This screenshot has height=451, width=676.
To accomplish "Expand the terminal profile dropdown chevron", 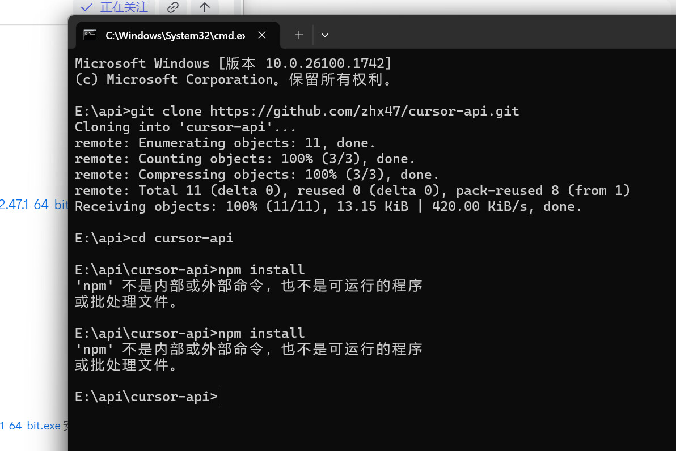I will (325, 35).
